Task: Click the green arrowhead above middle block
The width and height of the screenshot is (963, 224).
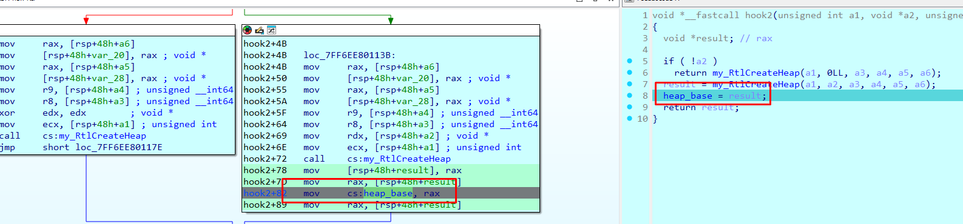Action: pyautogui.click(x=391, y=21)
